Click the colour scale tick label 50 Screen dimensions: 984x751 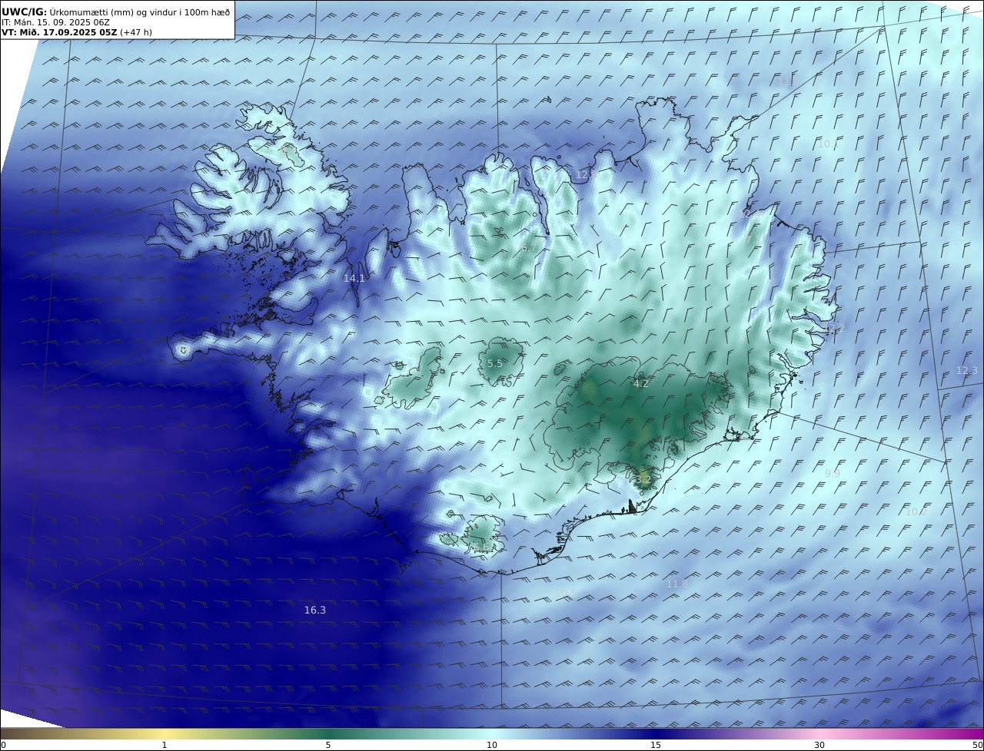pos(978,745)
